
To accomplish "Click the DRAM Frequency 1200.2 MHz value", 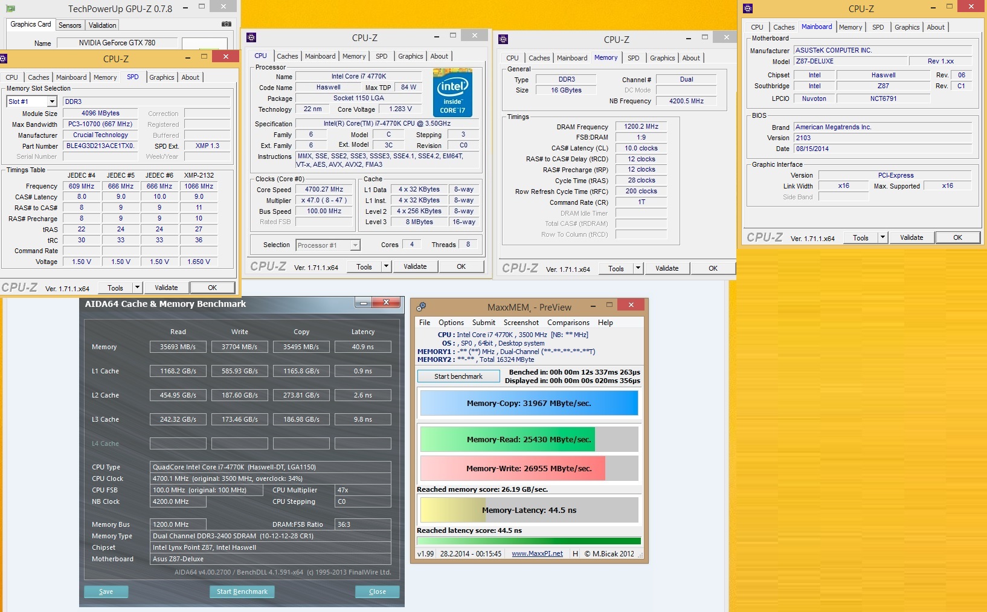I will (641, 127).
